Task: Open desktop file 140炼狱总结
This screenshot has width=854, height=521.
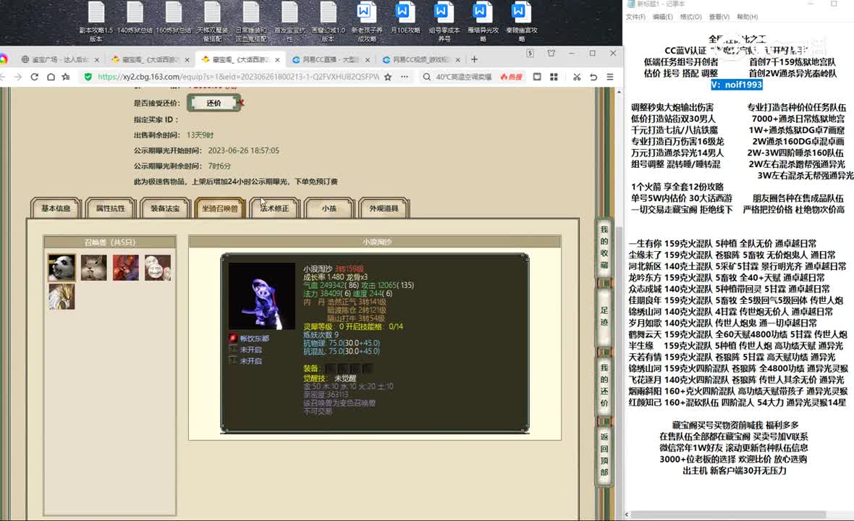Action: [x=135, y=19]
